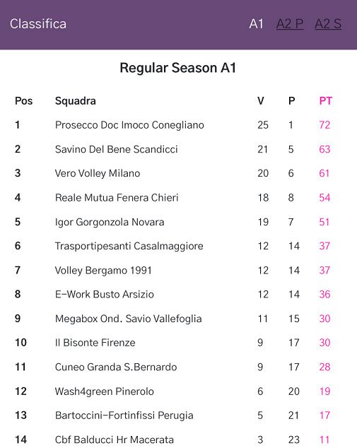Switch to the A1 standings tab
The image size is (357, 448).
coord(256,24)
